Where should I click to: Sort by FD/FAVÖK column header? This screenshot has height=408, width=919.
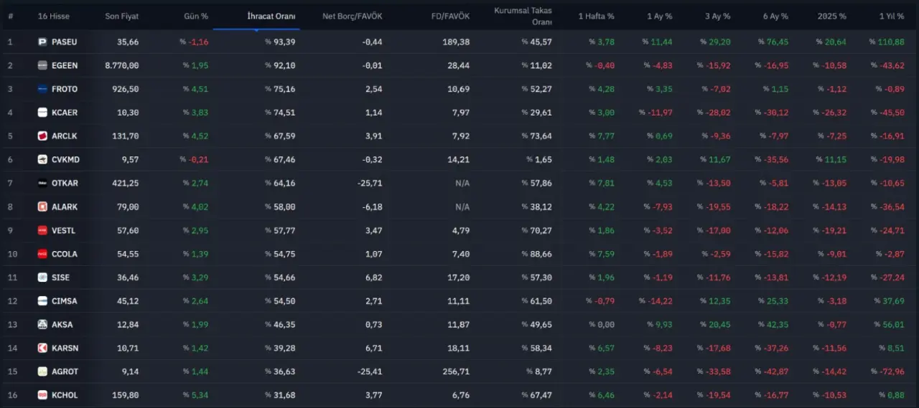point(451,16)
